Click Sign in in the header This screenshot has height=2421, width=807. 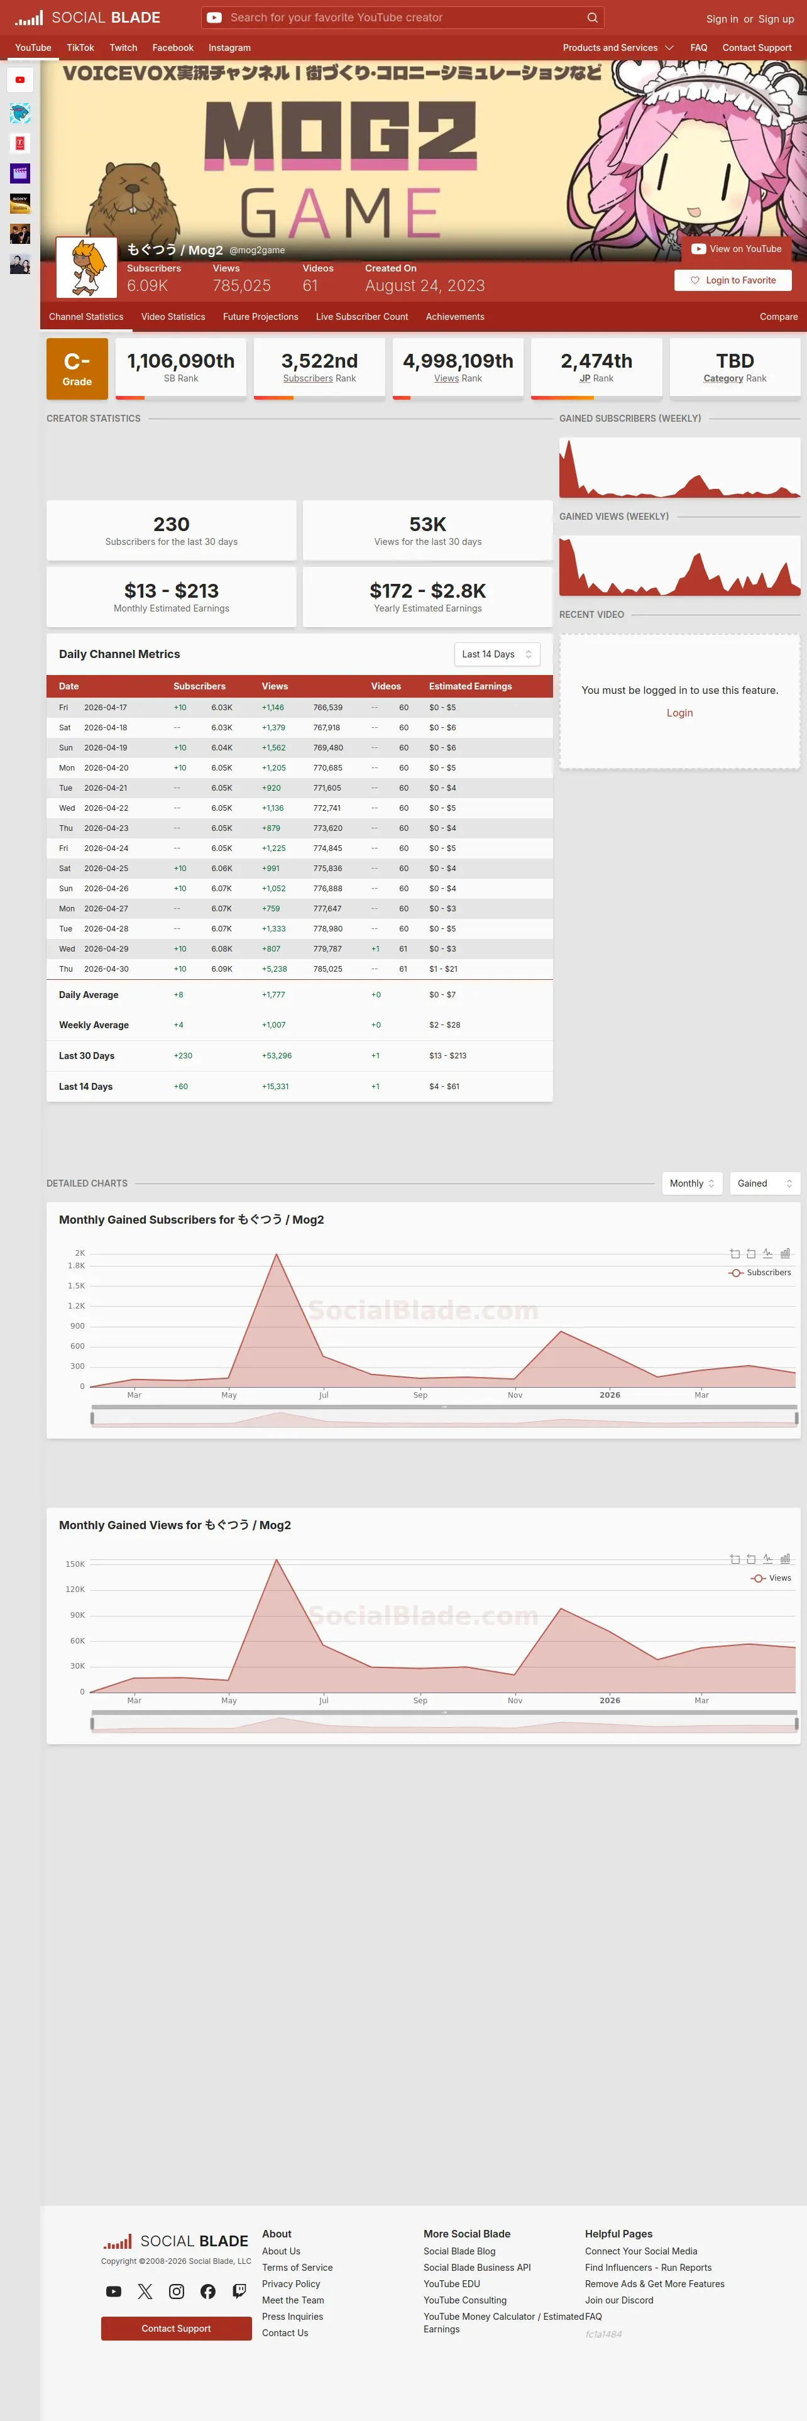[x=722, y=19]
